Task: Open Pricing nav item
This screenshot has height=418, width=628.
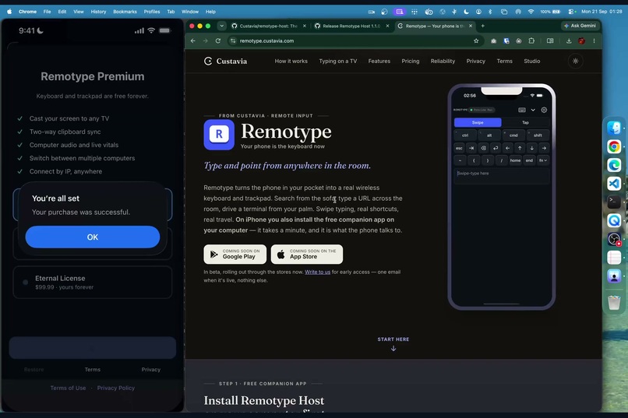Action: (411, 61)
